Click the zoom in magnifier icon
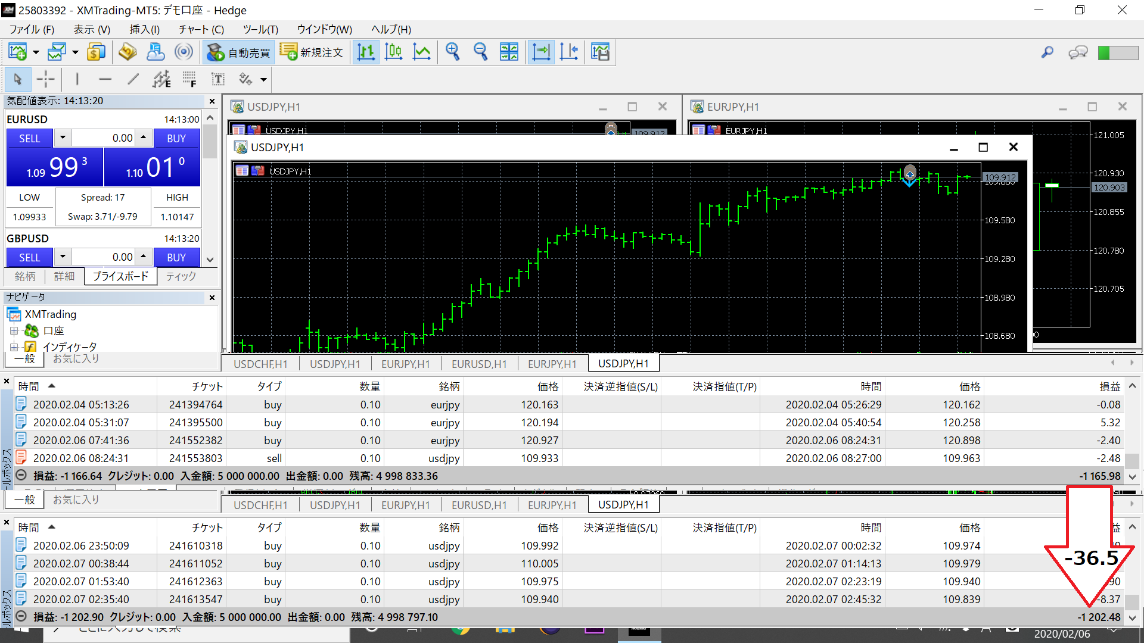1144x643 pixels. coord(452,52)
